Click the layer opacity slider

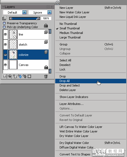tap(25, 18)
